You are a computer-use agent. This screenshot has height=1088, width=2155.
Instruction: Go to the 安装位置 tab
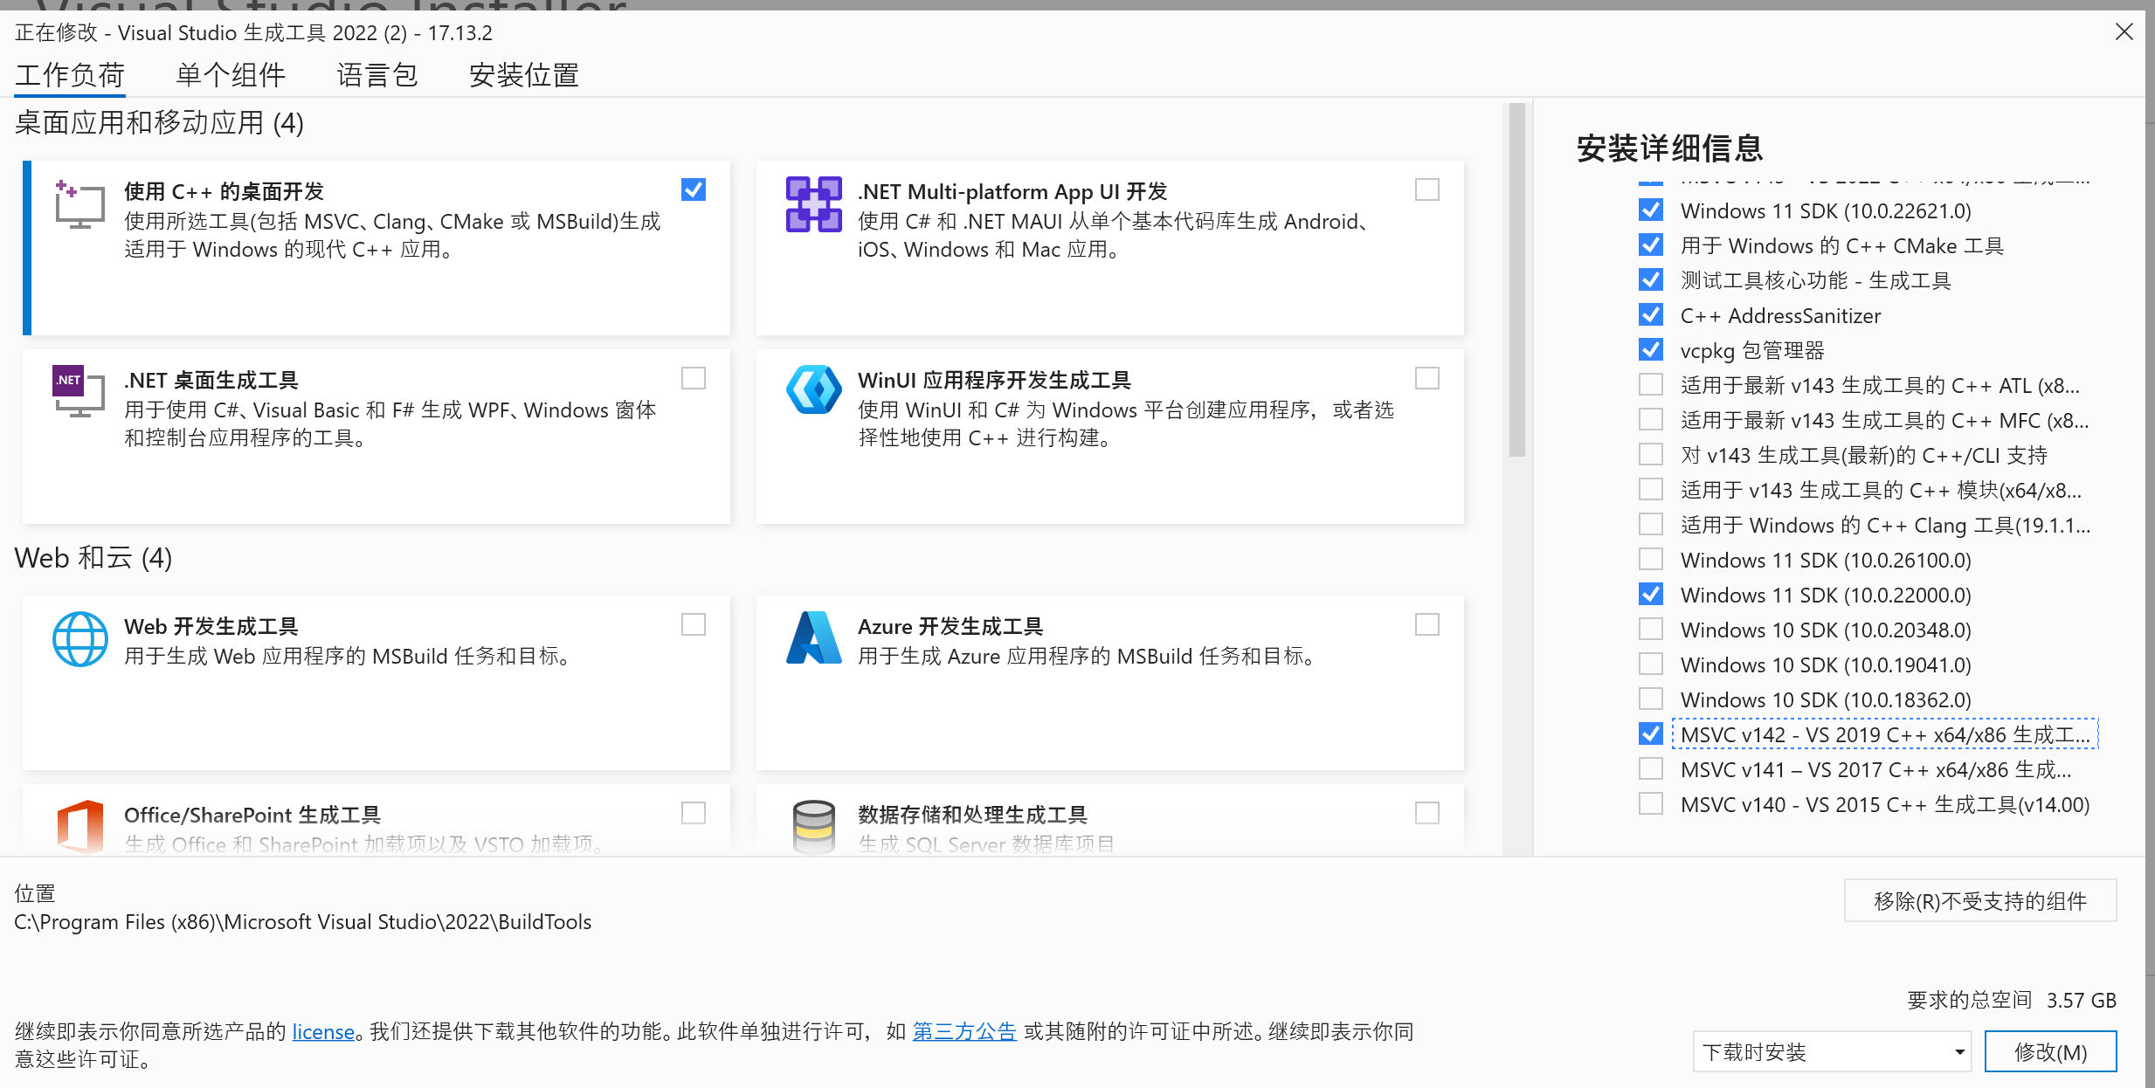pyautogui.click(x=523, y=75)
